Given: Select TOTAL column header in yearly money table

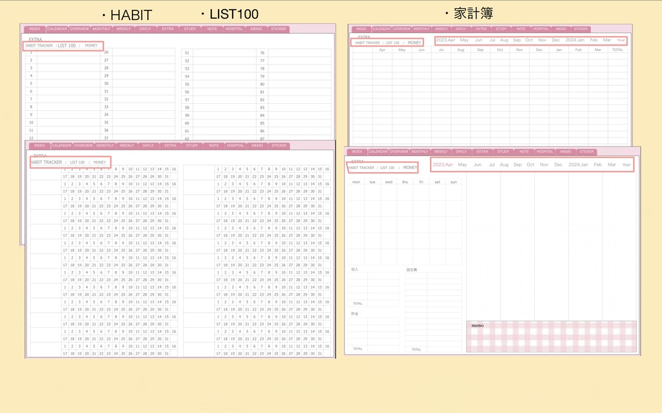Looking at the screenshot, I should click(617, 50).
